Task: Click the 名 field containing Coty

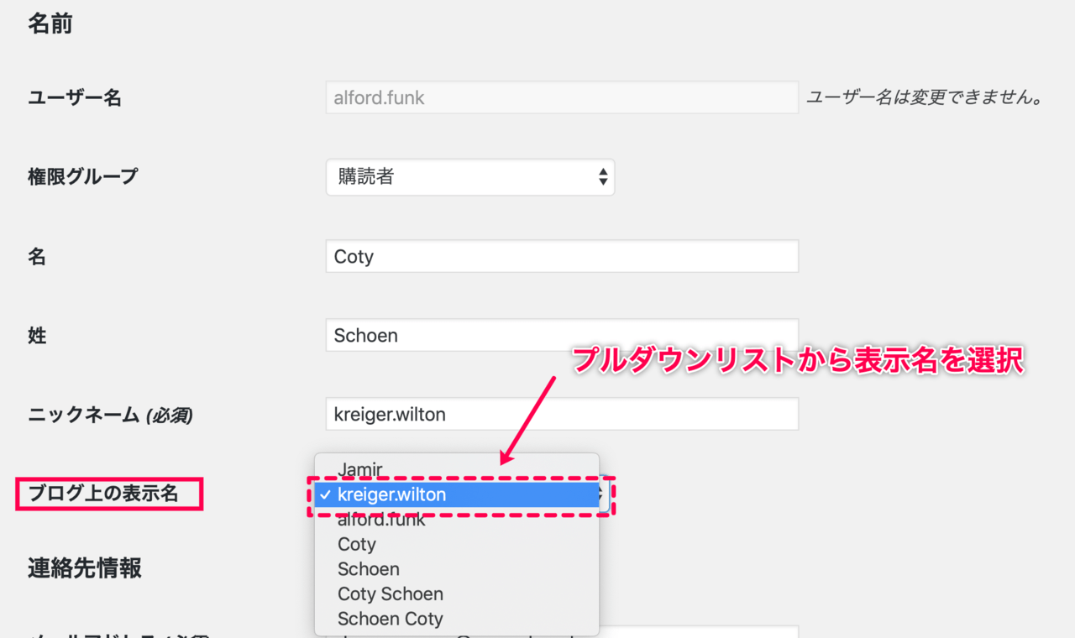Action: (x=562, y=256)
